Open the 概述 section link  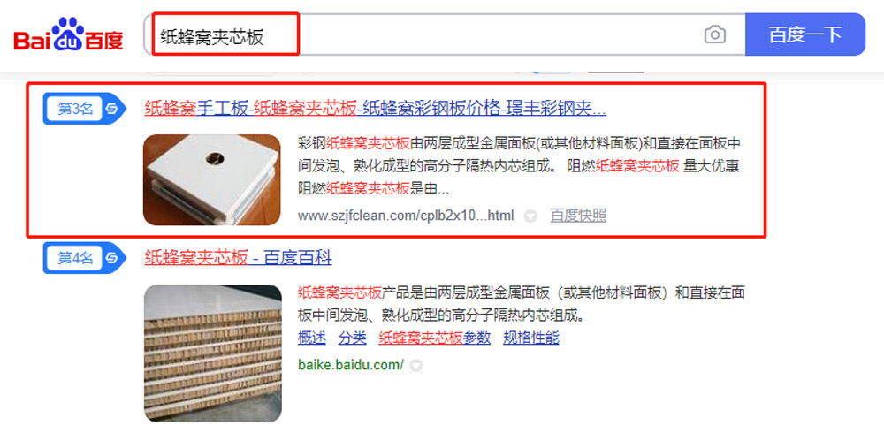click(x=312, y=338)
